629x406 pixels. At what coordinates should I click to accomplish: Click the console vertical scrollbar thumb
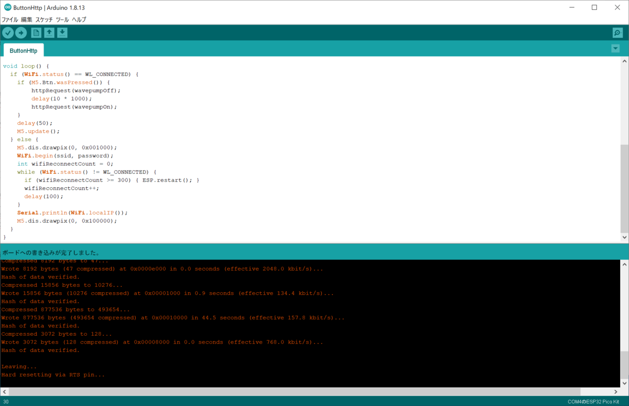click(624, 366)
